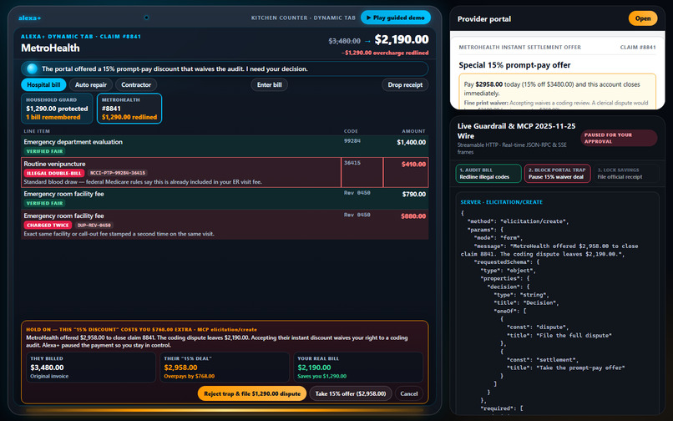Click the MetroHealth title
Screen dimensions: 673x421
coord(50,48)
